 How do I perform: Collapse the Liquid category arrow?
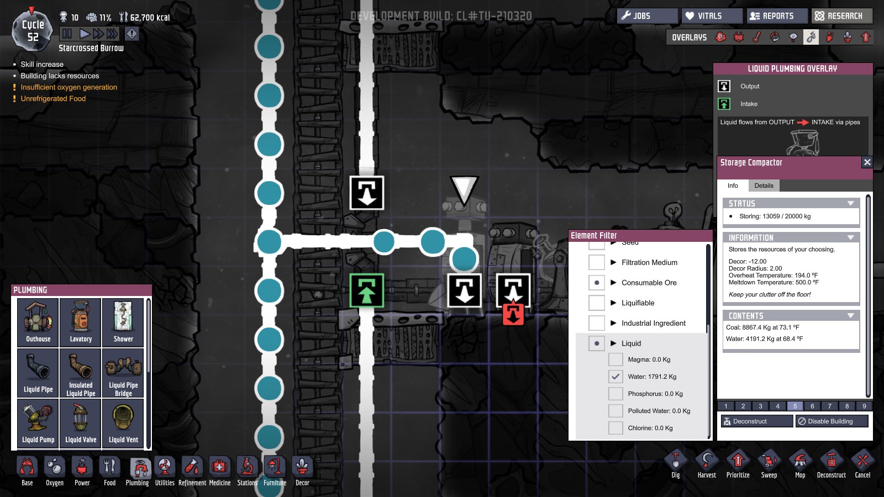click(613, 343)
